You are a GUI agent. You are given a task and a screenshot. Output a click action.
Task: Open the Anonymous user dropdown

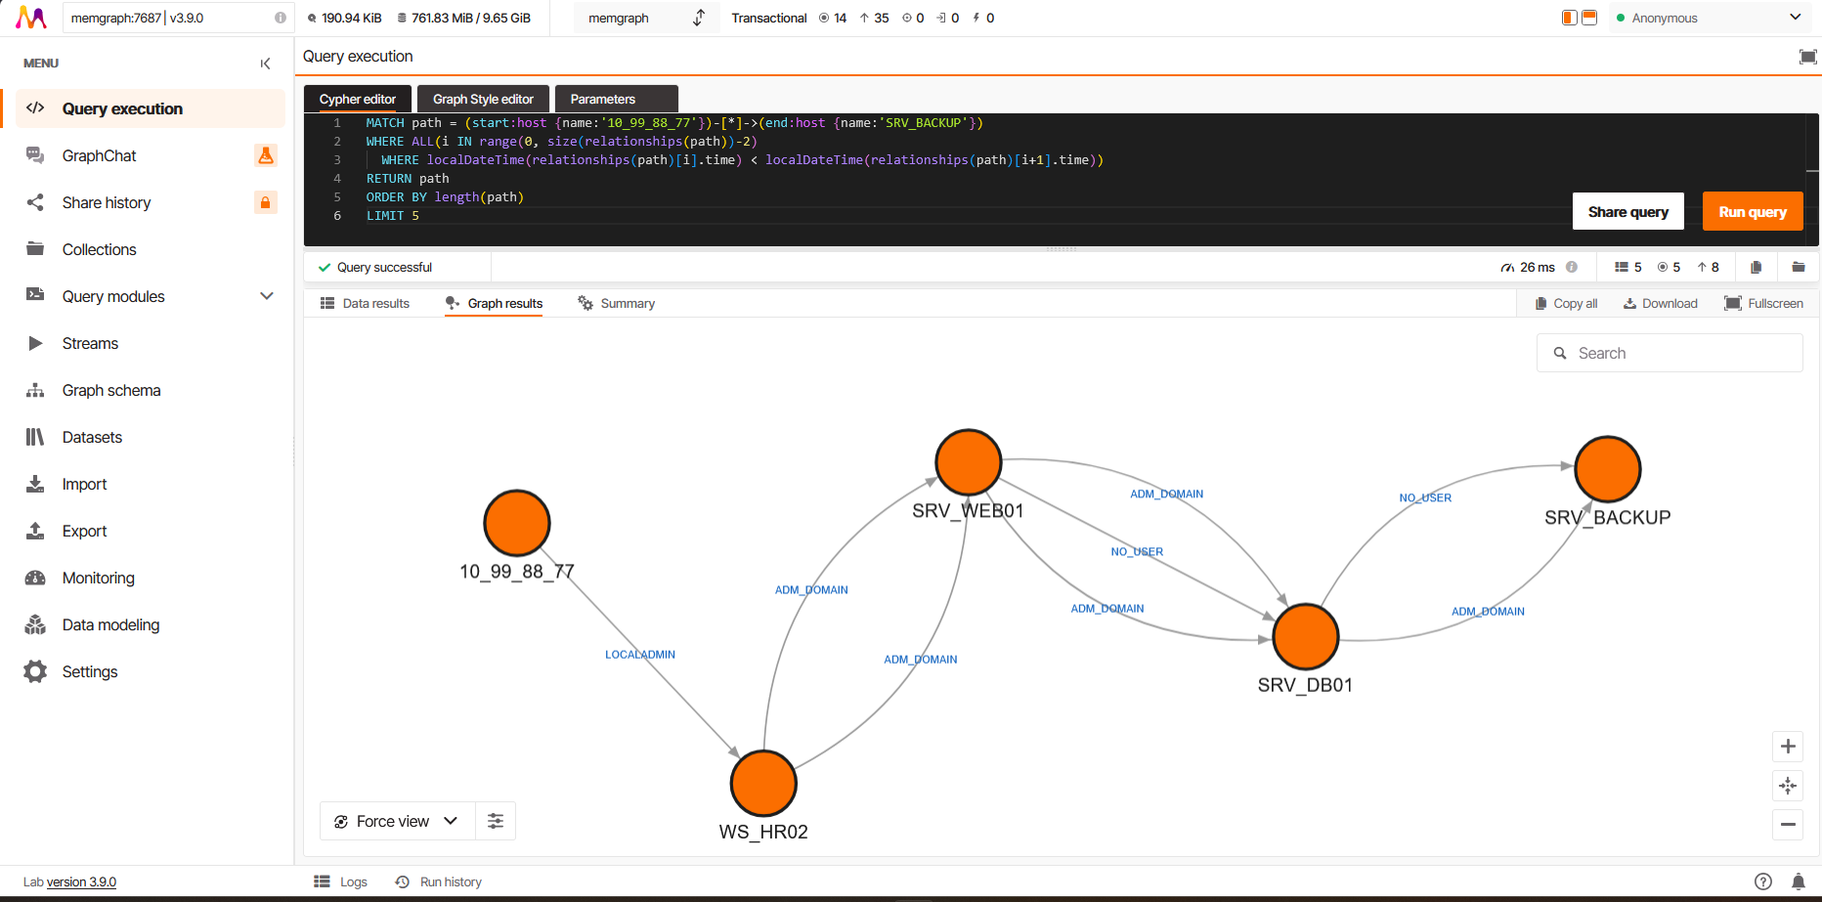[x=1710, y=17]
